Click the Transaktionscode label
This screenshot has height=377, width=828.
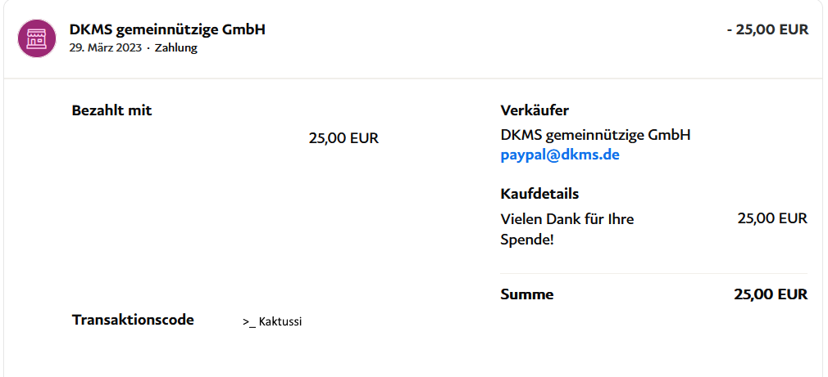(133, 319)
